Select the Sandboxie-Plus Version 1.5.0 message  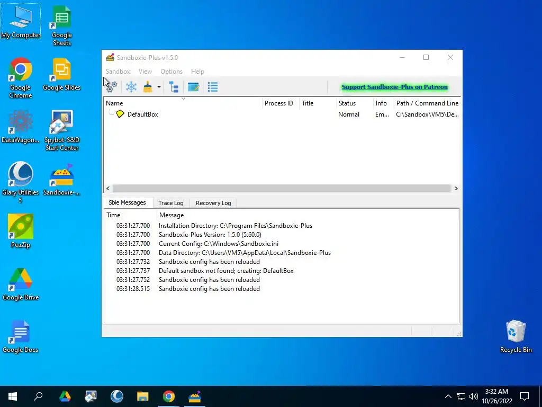pyautogui.click(x=282, y=235)
